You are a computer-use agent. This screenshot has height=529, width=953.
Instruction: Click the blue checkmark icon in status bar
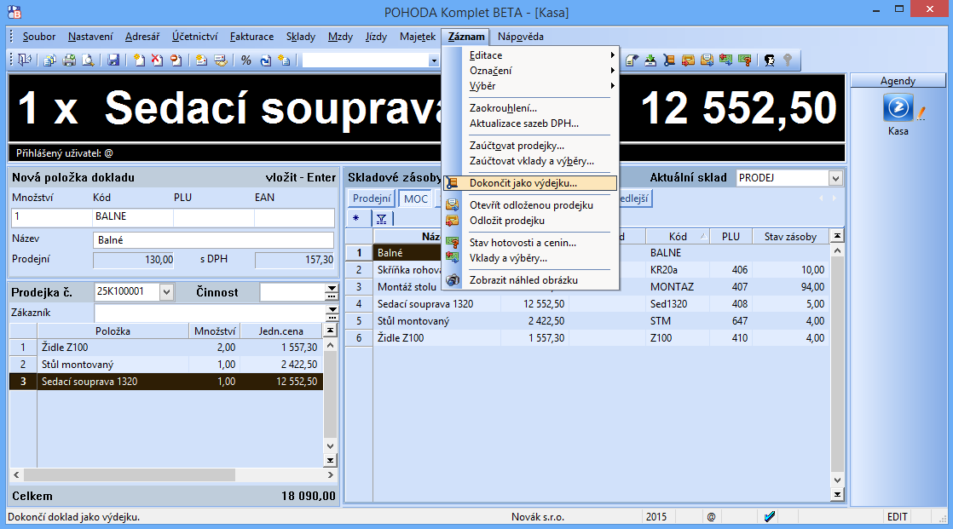(x=770, y=517)
